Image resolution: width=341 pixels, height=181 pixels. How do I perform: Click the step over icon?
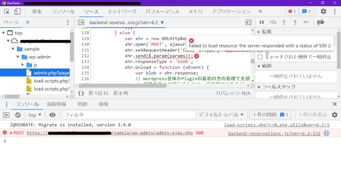click(273, 22)
